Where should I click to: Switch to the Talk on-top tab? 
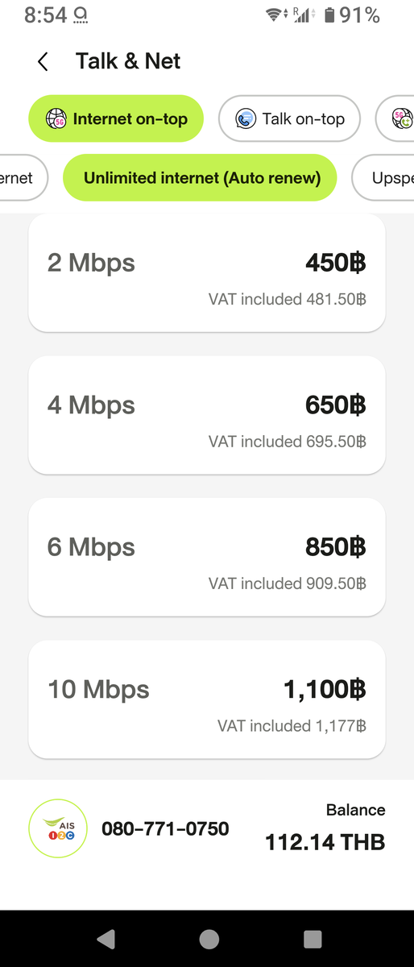coord(289,119)
